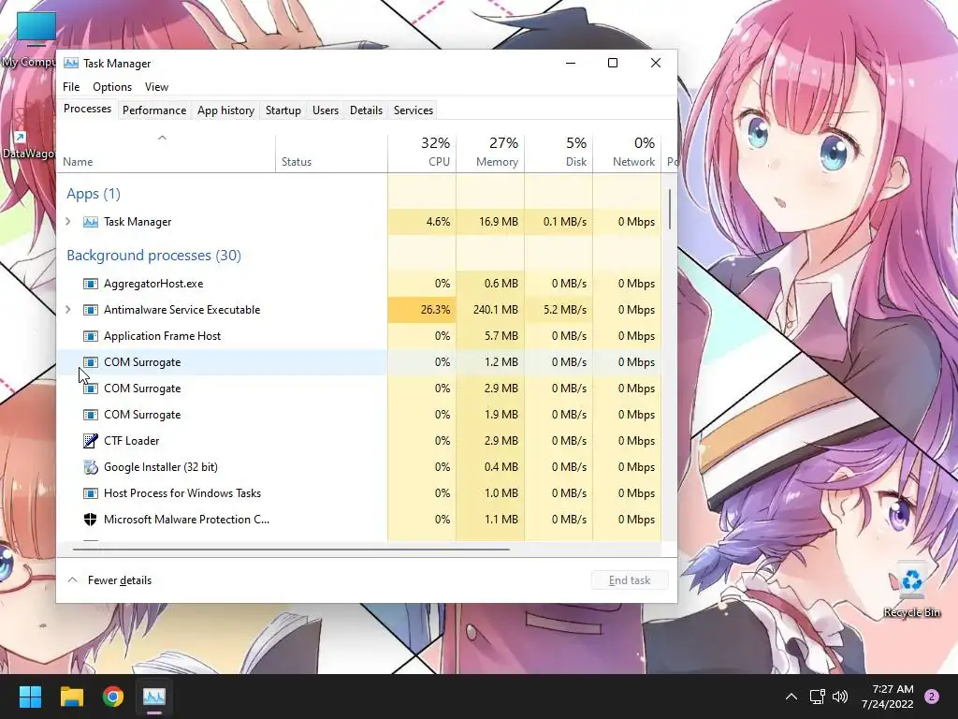The image size is (958, 719).
Task: Select the CTF Loader process name
Action: pos(131,440)
